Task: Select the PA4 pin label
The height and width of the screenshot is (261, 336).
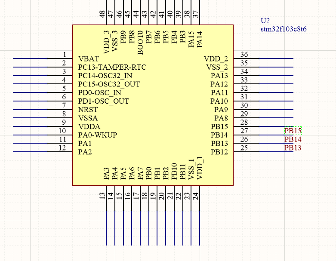Action: 115,173
